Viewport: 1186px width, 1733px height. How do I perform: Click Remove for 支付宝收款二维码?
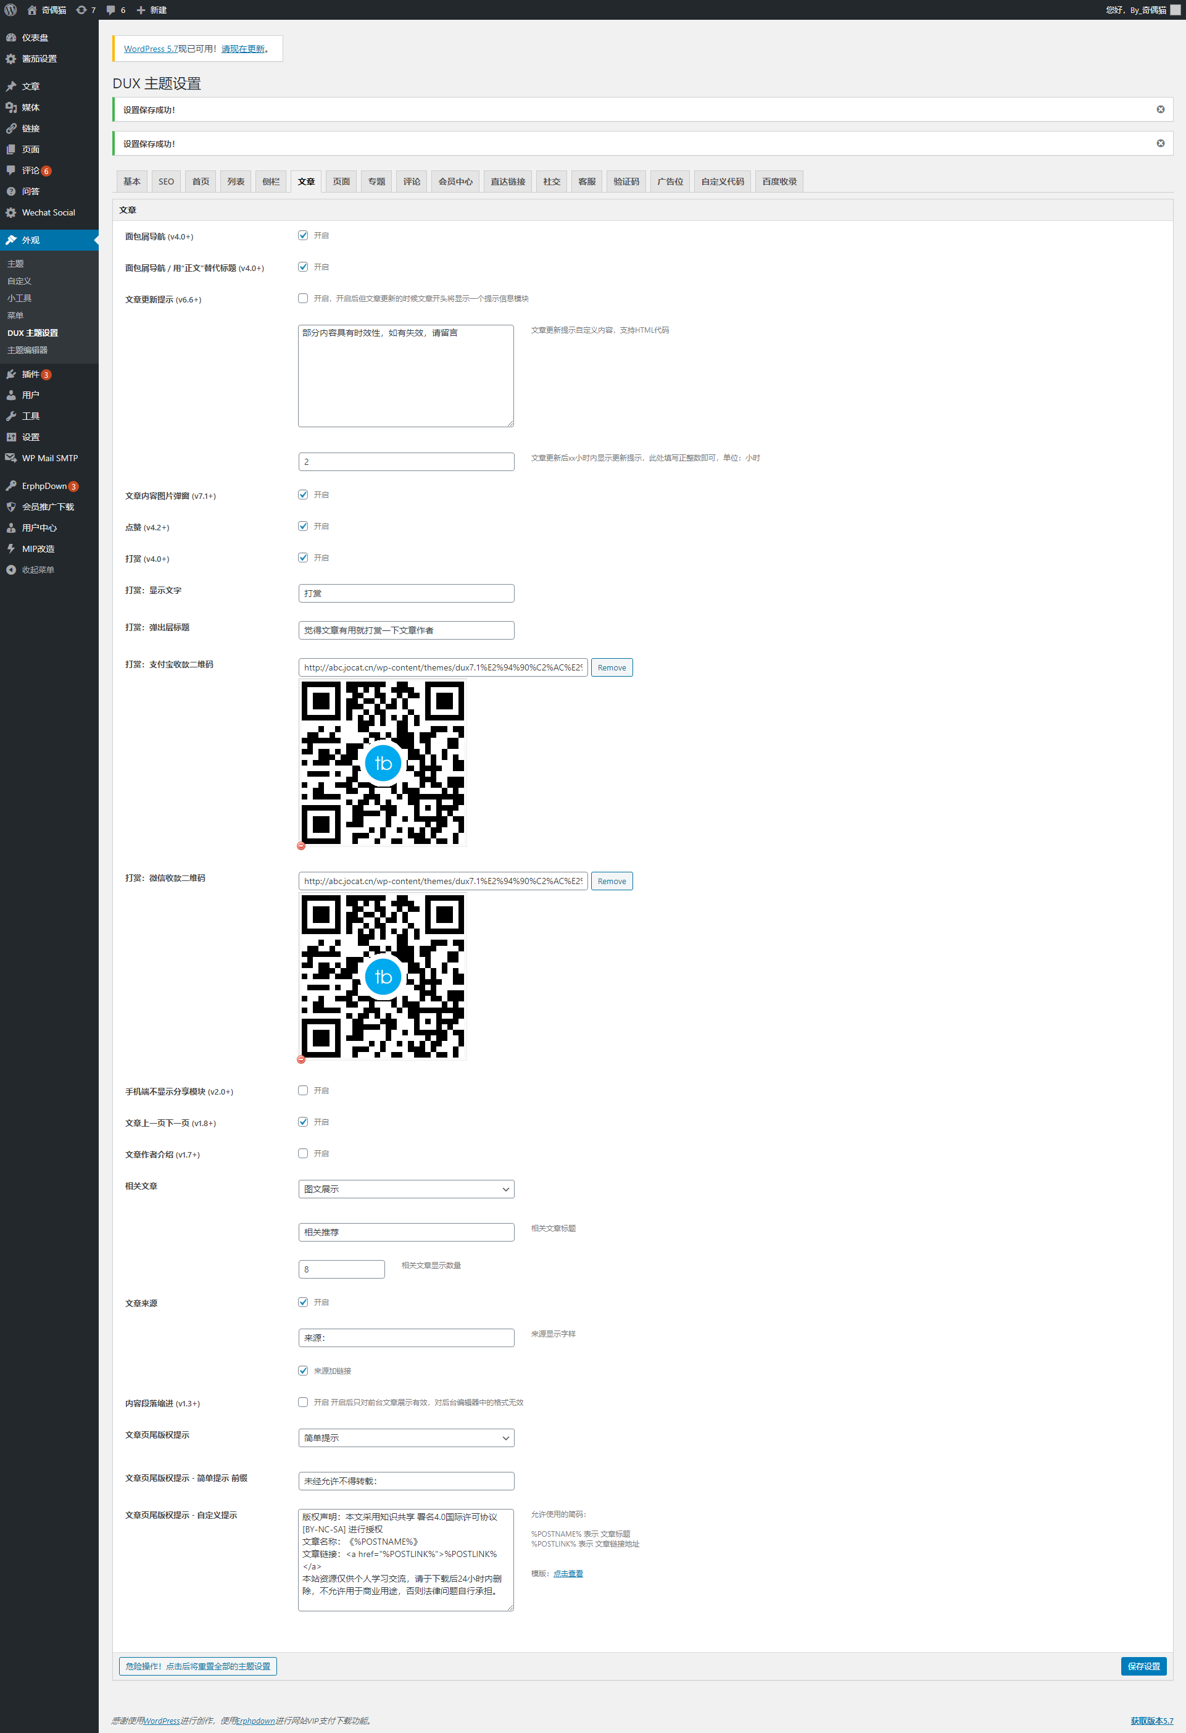[x=612, y=667]
